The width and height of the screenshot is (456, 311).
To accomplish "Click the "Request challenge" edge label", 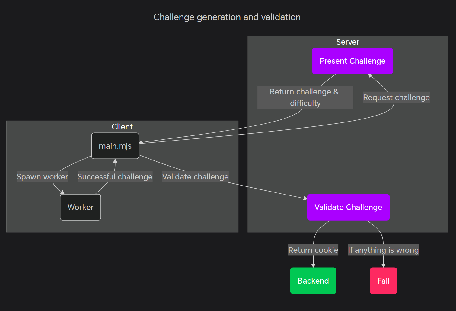I will (x=396, y=97).
